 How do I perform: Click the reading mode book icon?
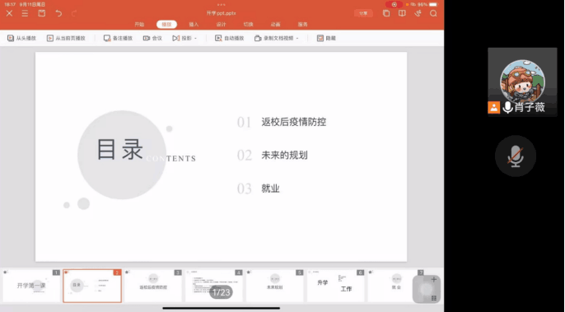click(402, 13)
